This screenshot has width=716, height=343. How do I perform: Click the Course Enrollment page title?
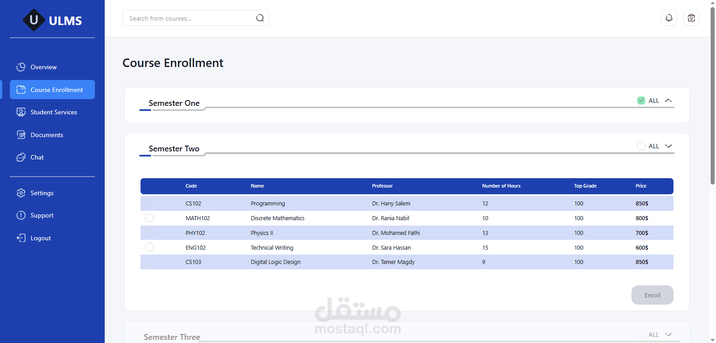(x=173, y=63)
